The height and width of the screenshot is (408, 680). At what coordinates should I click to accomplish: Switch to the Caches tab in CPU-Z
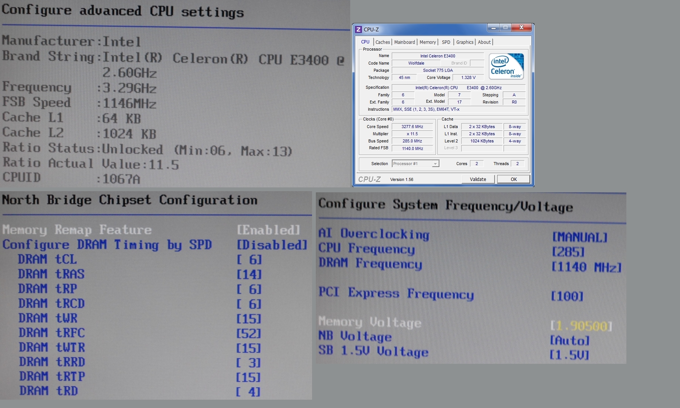pyautogui.click(x=382, y=42)
